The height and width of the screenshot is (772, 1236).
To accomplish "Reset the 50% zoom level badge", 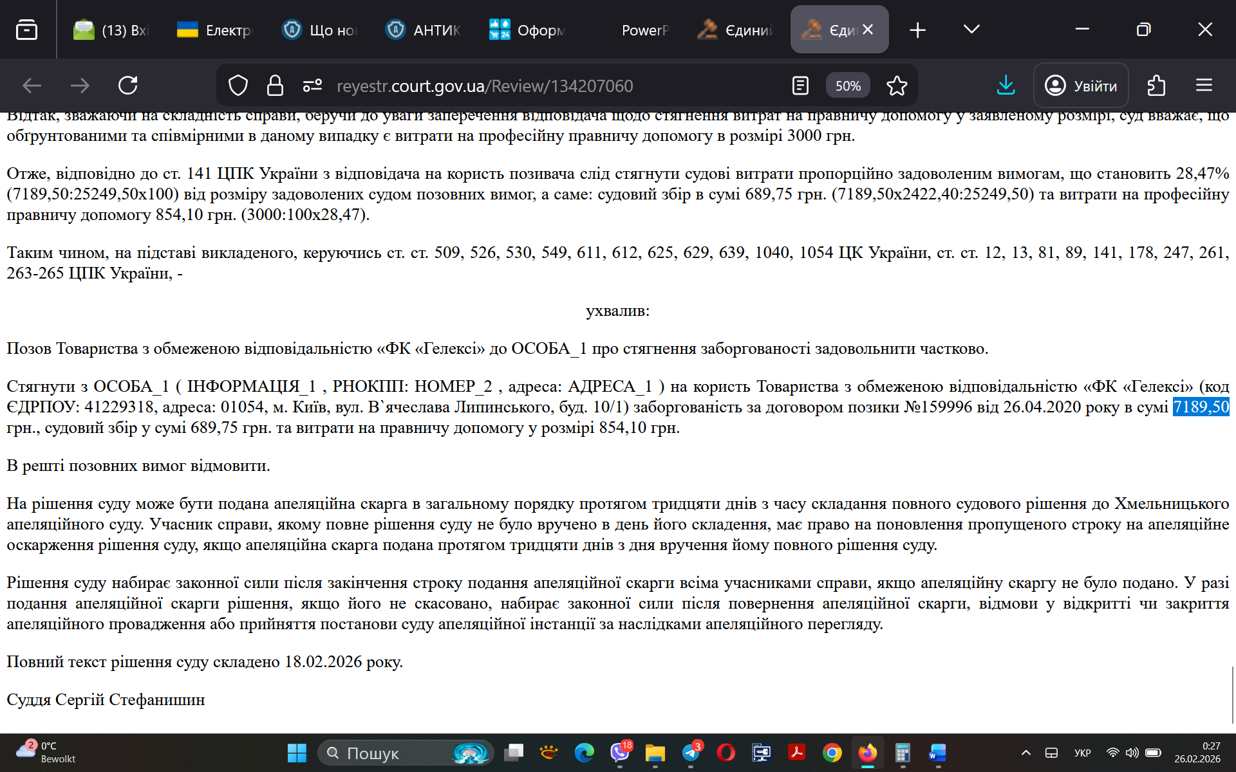I will click(848, 86).
